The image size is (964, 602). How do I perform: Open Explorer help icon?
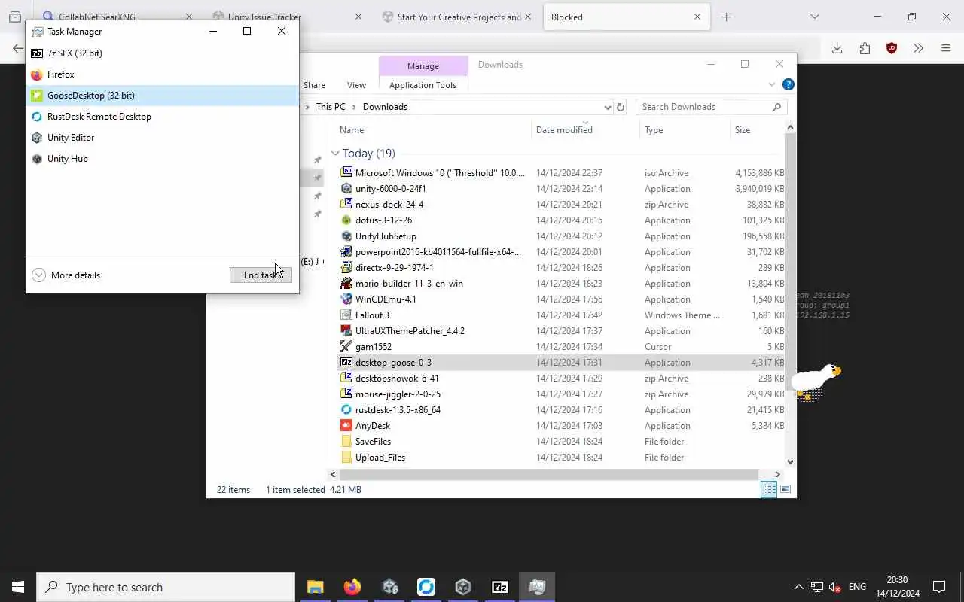pyautogui.click(x=788, y=84)
